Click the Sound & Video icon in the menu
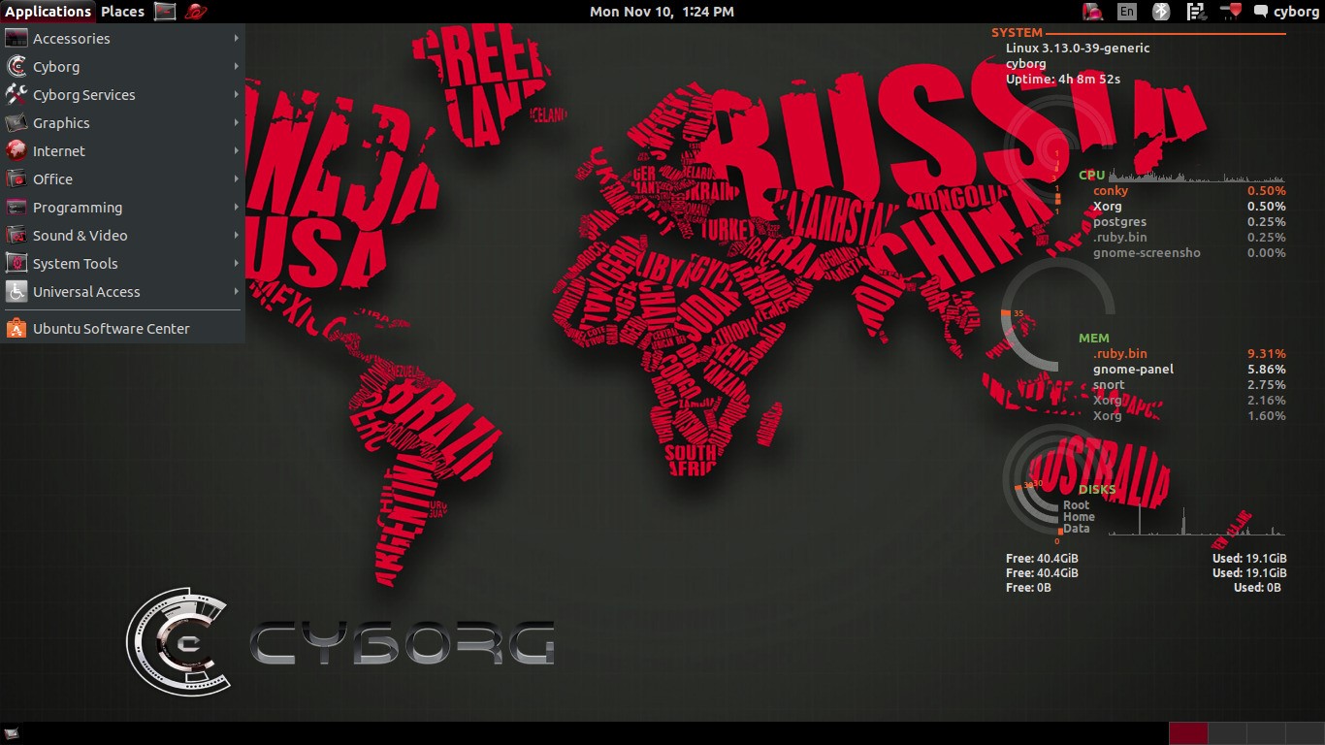The width and height of the screenshot is (1325, 745). click(16, 235)
